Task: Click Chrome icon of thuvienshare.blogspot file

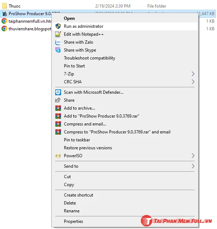Action: coord(4,28)
